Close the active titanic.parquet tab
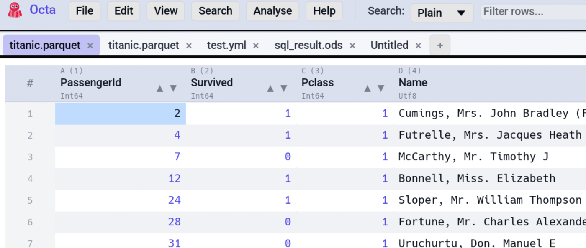 (x=90, y=46)
